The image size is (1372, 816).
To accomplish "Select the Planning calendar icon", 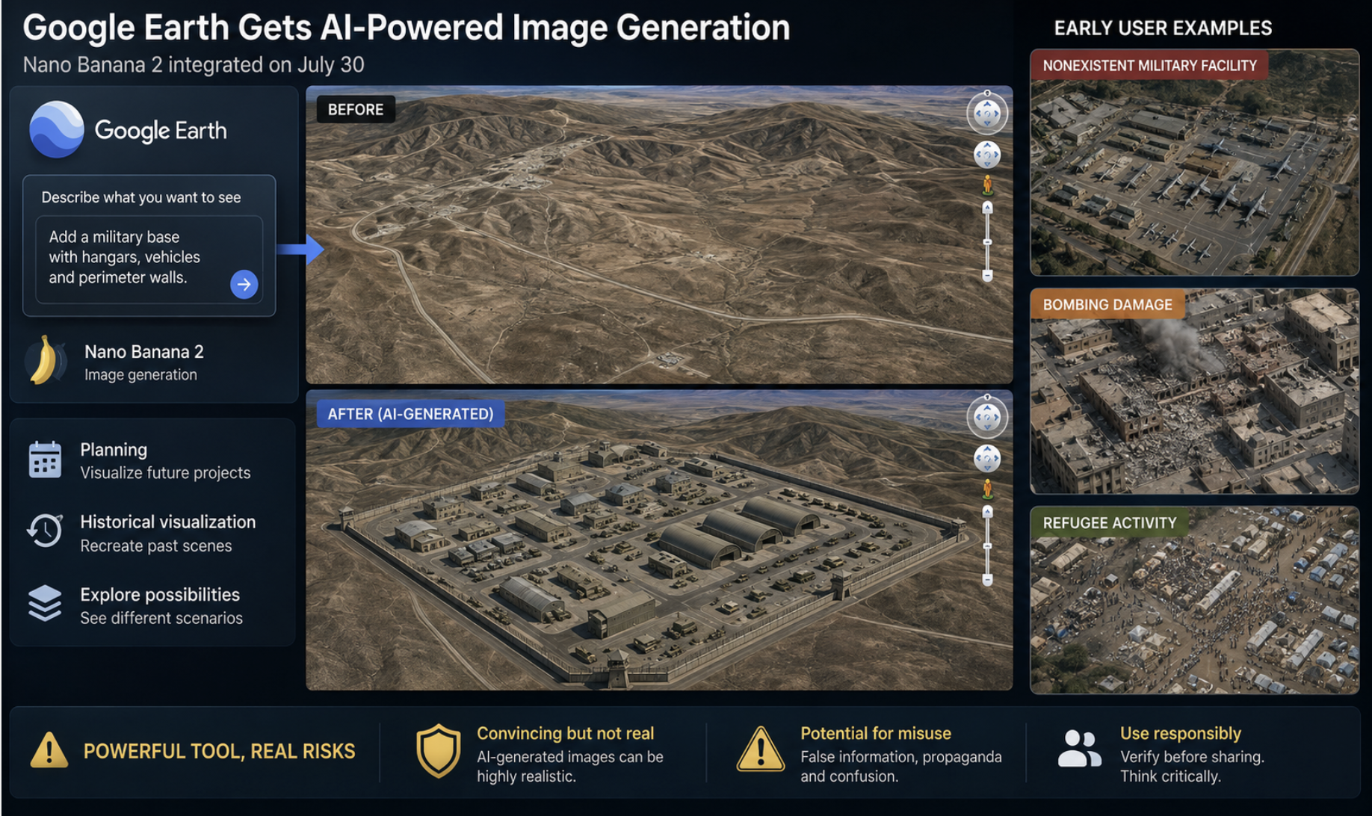I will (x=45, y=459).
